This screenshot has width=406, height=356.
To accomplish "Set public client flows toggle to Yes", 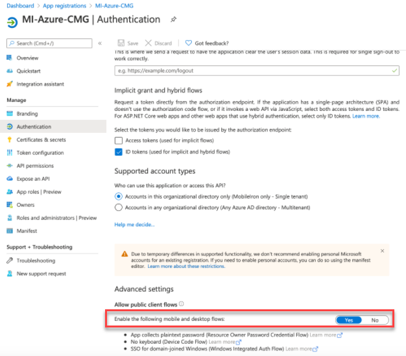I will click(349, 320).
